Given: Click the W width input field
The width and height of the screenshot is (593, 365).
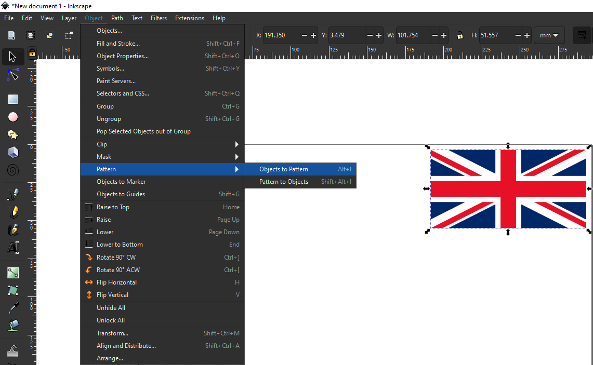Looking at the screenshot, I should coord(413,35).
